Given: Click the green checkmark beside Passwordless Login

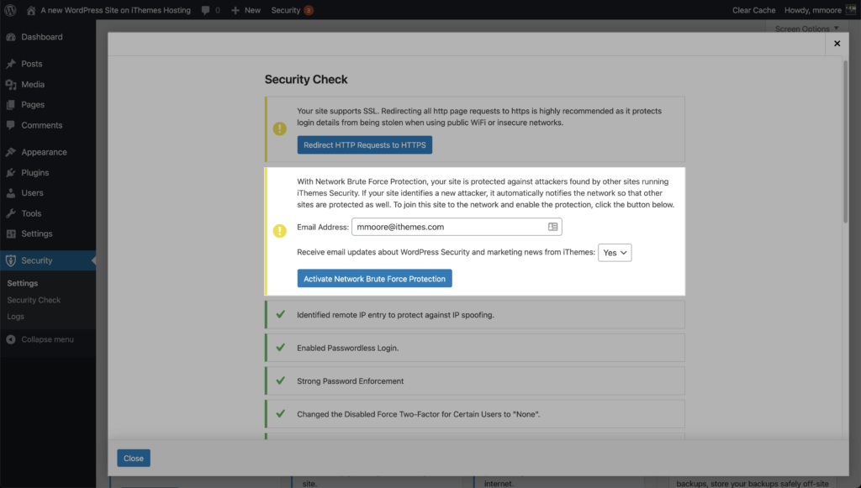Looking at the screenshot, I should pyautogui.click(x=281, y=347).
